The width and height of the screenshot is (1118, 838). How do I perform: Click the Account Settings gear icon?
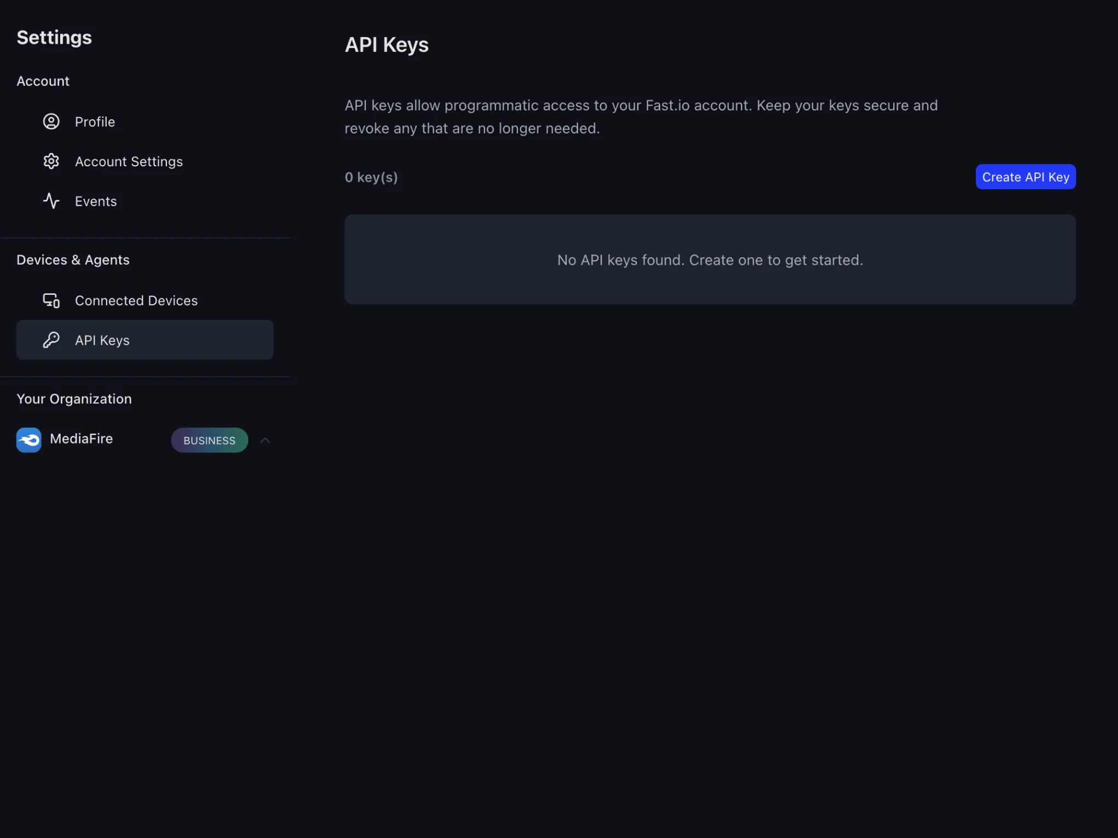pos(51,161)
